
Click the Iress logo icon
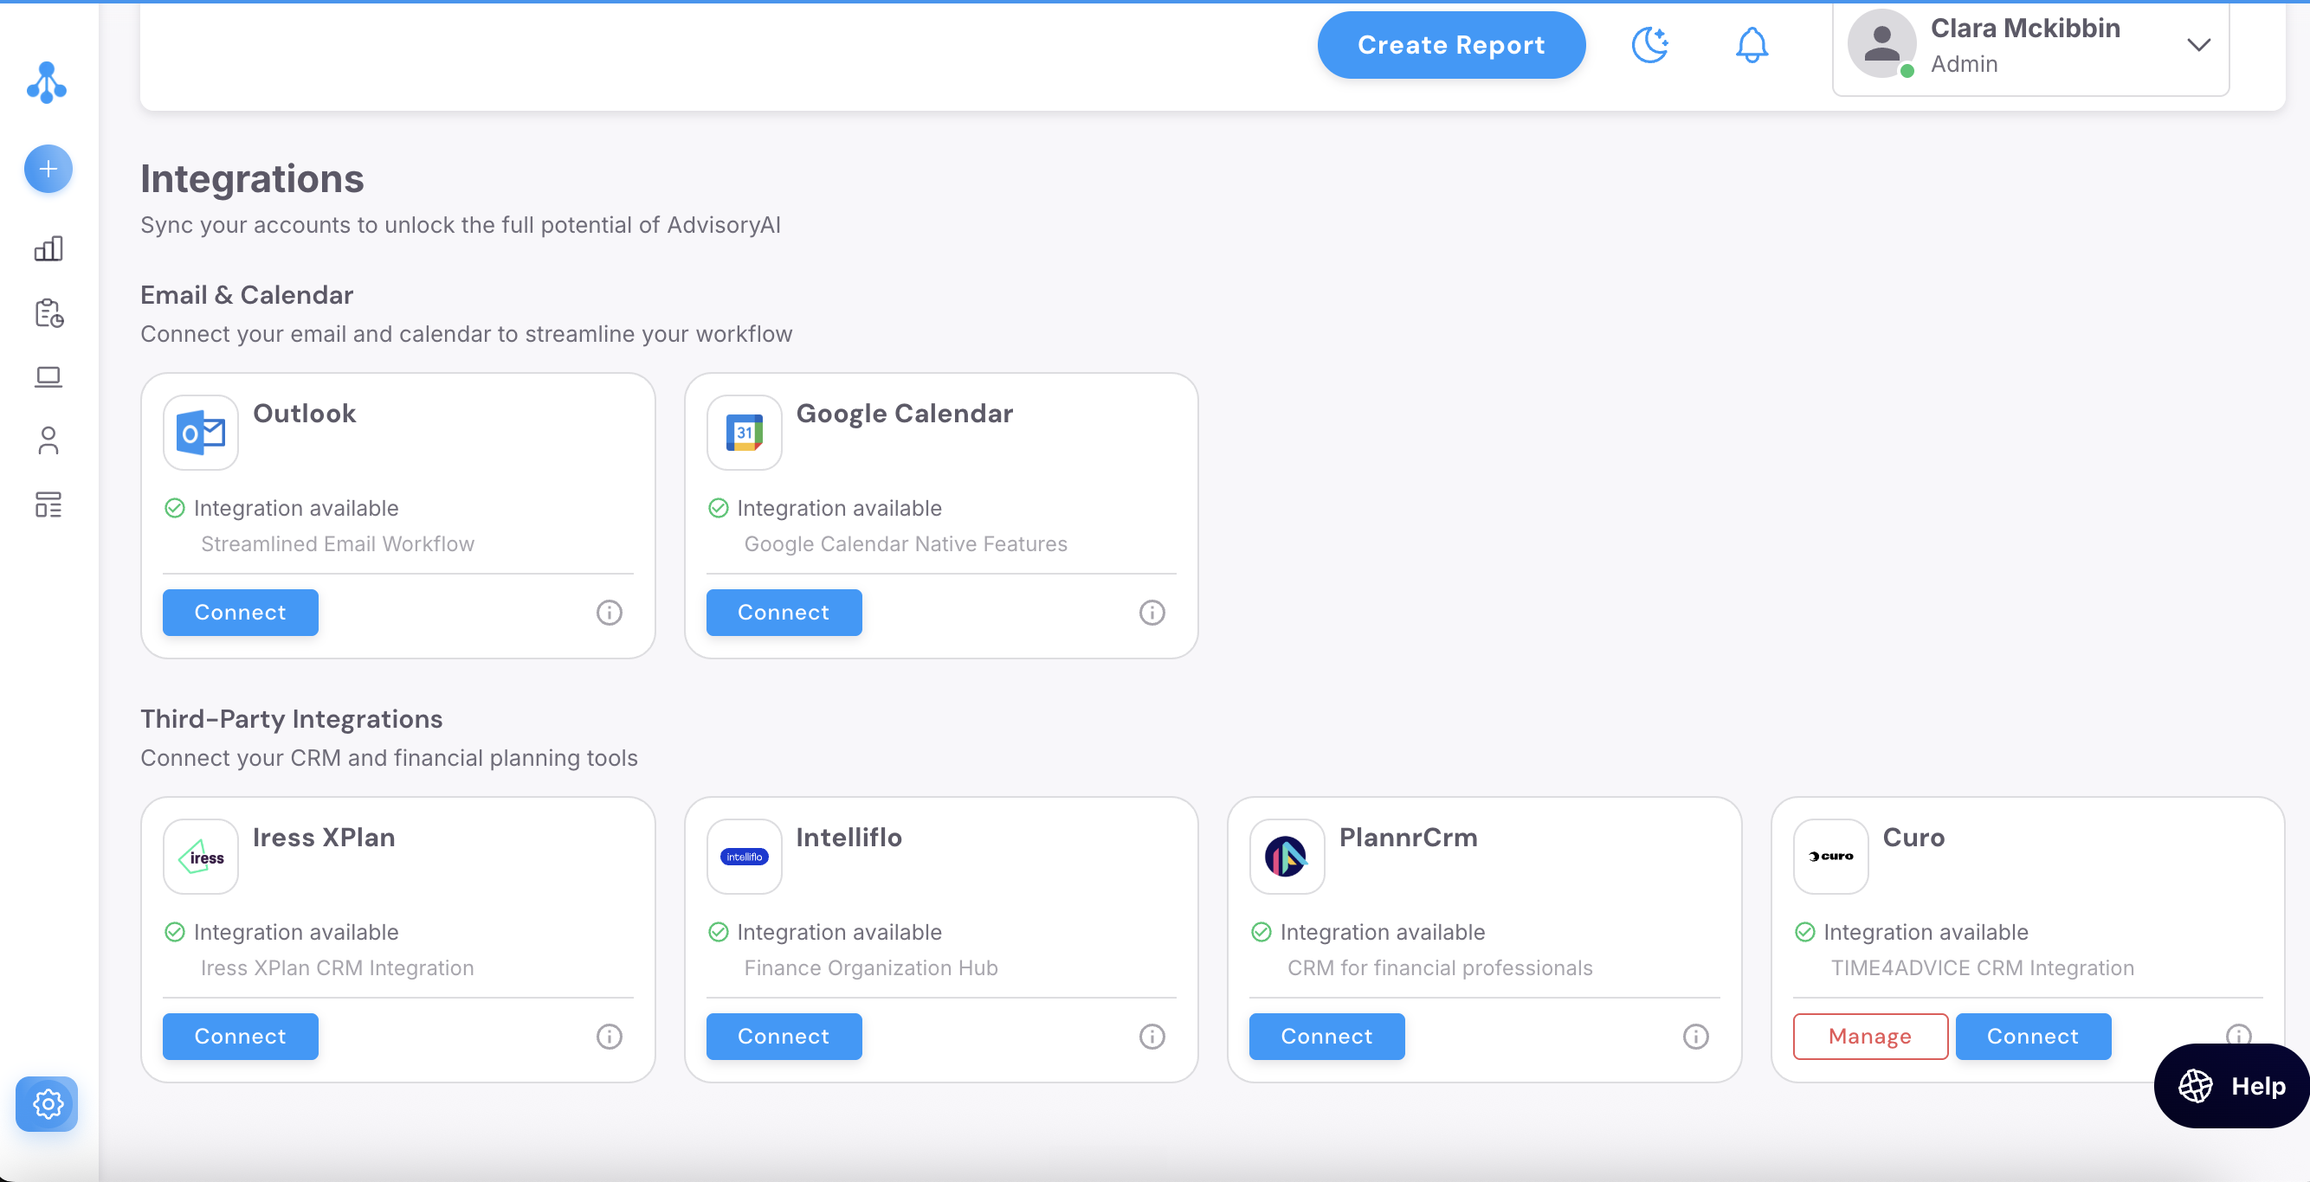(x=201, y=857)
